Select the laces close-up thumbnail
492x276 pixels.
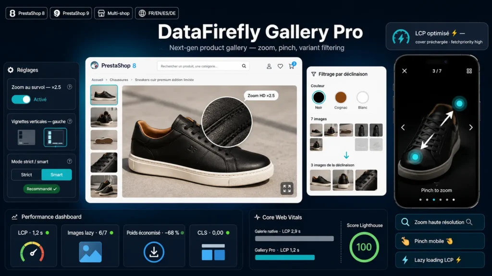coord(104,162)
